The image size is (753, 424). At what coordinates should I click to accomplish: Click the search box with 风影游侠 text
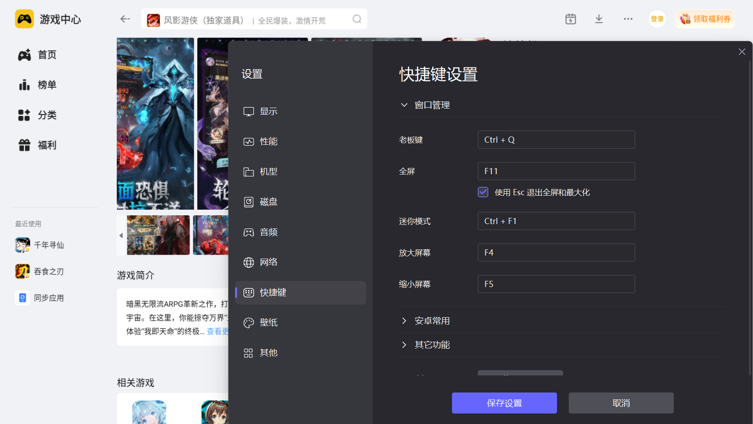tap(254, 19)
